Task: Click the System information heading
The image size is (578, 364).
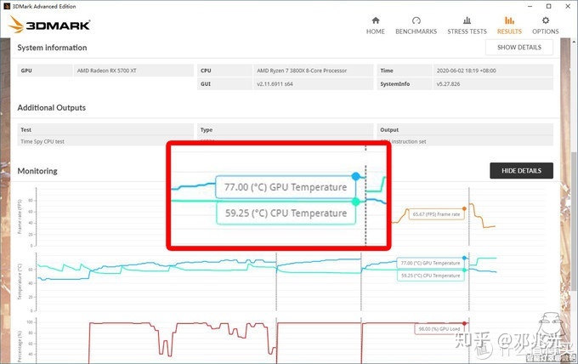Action: tap(52, 48)
